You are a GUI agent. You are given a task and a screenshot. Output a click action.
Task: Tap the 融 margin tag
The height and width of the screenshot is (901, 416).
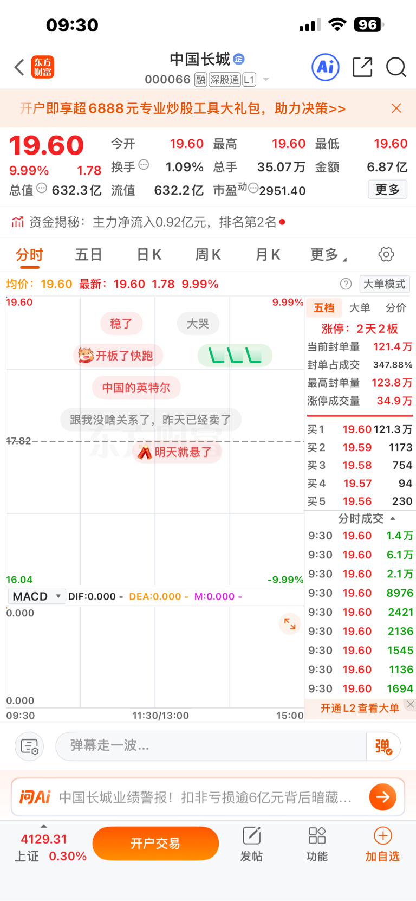click(200, 80)
